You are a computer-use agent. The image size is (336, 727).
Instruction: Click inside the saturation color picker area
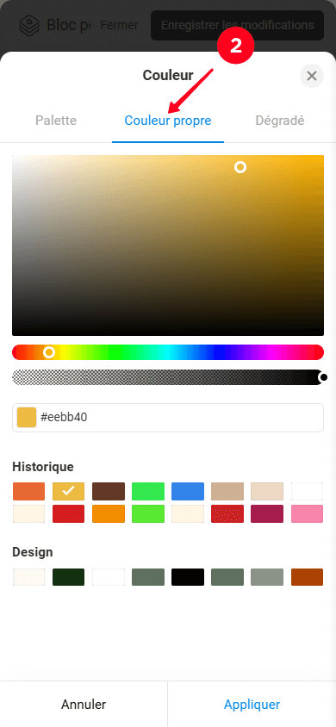click(x=168, y=245)
